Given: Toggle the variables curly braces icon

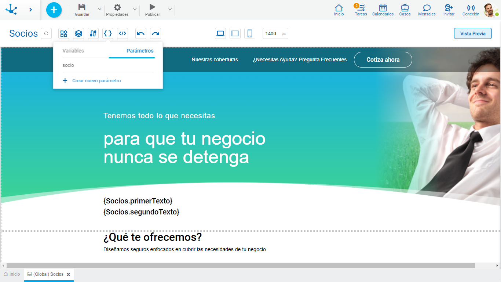Looking at the screenshot, I should tap(108, 33).
